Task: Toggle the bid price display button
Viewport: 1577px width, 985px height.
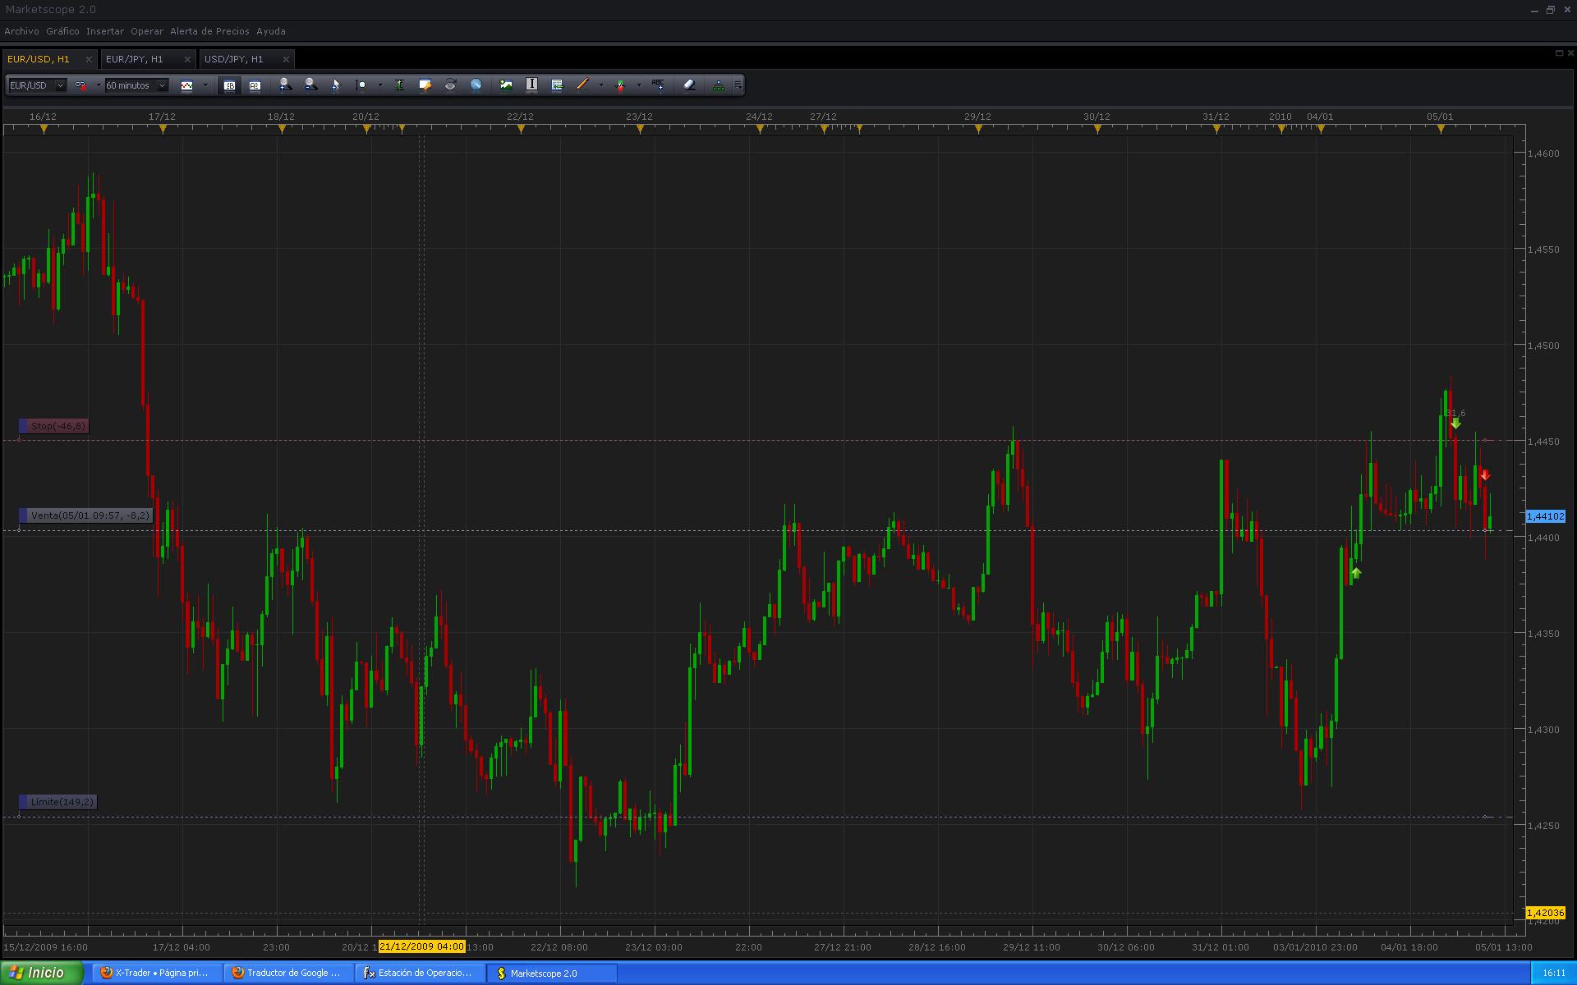Action: pyautogui.click(x=229, y=85)
